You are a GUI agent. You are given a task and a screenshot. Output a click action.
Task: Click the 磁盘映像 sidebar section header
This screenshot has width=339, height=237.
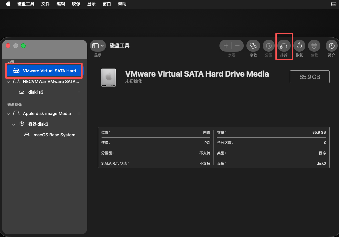(x=14, y=105)
